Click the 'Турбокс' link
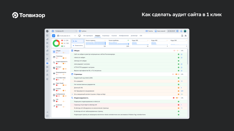Image resolution: width=234 pixels, height=131 pixels. pos(83,31)
